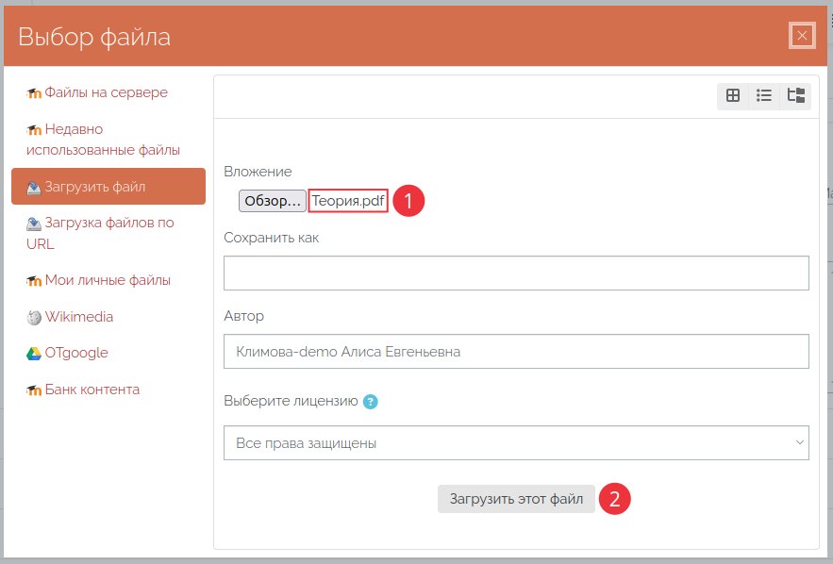833x564 pixels.
Task: Switch to folder tree view
Action: tap(795, 95)
